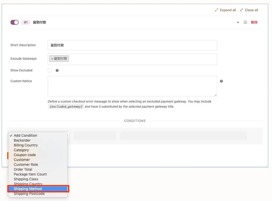The image size is (272, 201).
Task: Choose Category condition option
Action: tap(38, 150)
